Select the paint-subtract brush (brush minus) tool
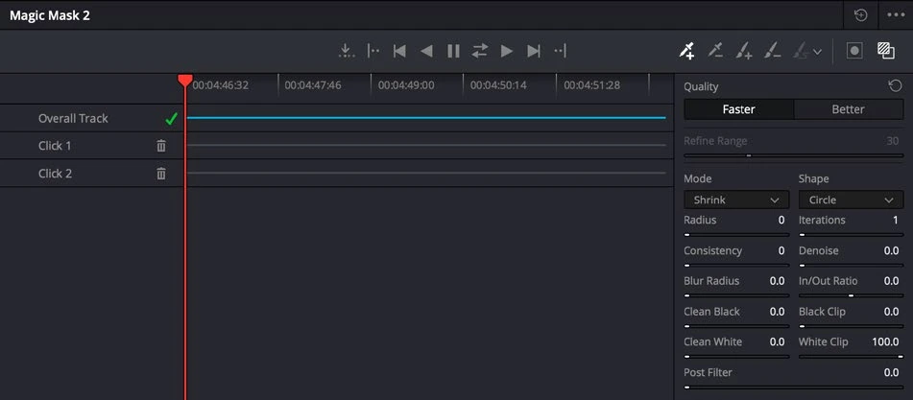 click(772, 51)
